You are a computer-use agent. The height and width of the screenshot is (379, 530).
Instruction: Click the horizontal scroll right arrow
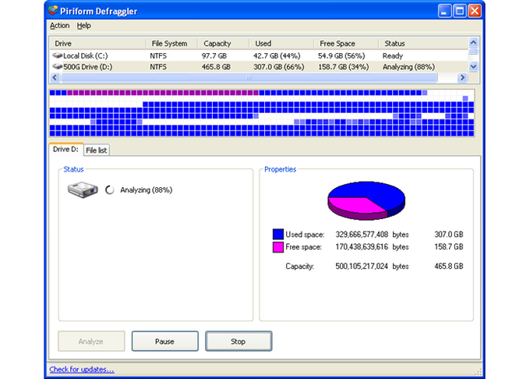(462, 78)
